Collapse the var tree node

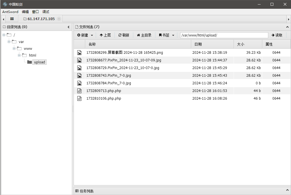point(9,42)
